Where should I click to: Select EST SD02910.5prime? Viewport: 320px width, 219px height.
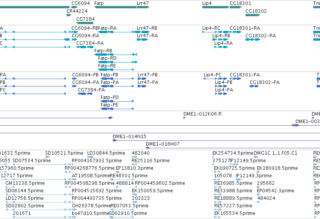click(128, 213)
